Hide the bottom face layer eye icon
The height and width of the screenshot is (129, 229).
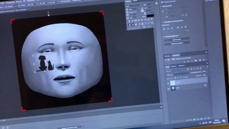(x=169, y=89)
